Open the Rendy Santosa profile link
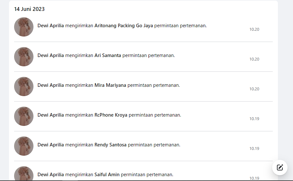Viewport: 293px width, 181px height. coord(111,145)
